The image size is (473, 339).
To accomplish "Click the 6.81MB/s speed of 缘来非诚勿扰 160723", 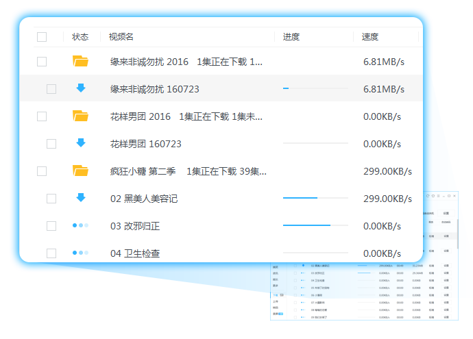I will pos(384,89).
